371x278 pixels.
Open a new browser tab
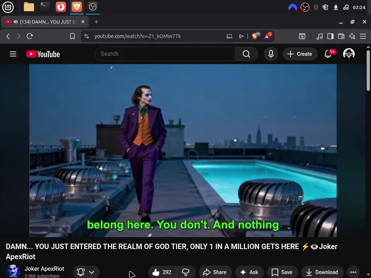point(96,22)
